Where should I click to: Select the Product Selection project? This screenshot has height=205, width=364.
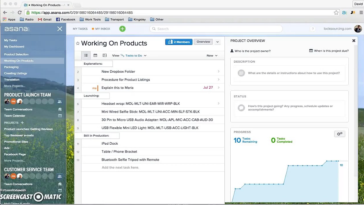tap(16, 54)
